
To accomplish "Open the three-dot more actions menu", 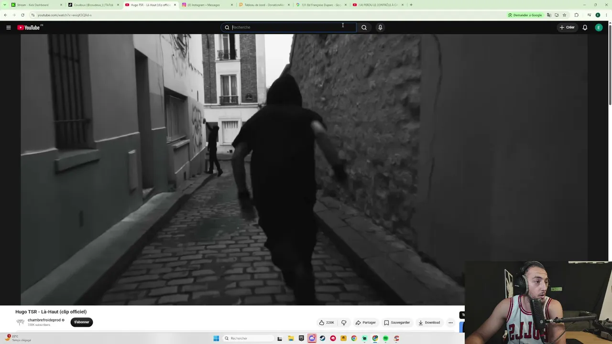I will tap(450, 322).
